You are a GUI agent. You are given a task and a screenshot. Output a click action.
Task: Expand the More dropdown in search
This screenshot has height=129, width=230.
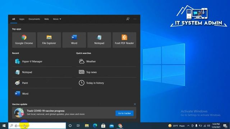click(x=57, y=19)
